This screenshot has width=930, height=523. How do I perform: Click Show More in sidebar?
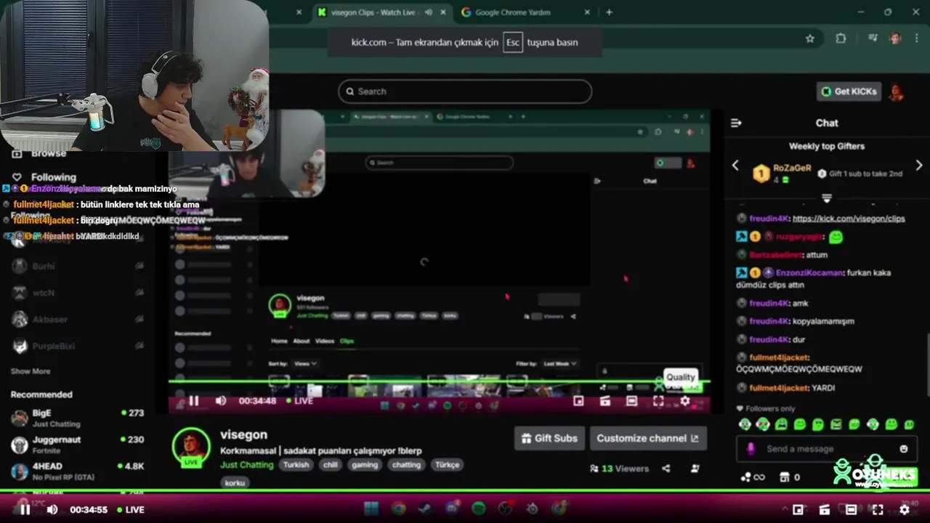point(31,371)
